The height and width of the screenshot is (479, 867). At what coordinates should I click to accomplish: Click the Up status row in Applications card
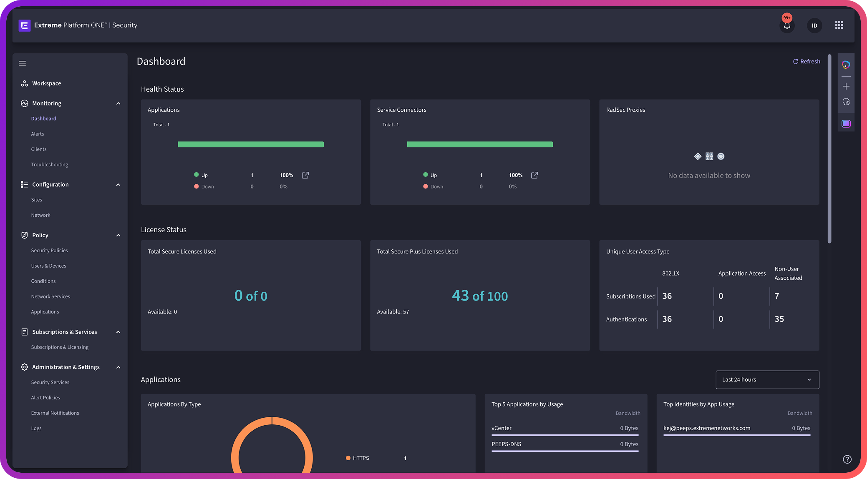(x=251, y=175)
